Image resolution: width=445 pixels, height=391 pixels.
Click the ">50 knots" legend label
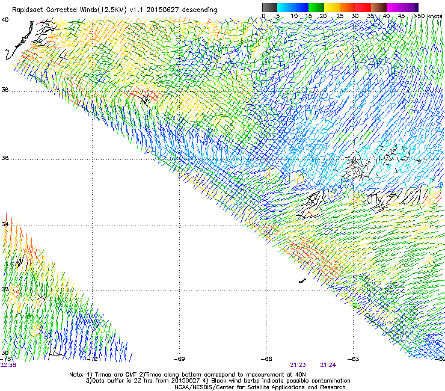point(428,16)
